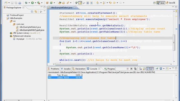Toggle Scroll Lock in Console
Viewport: 180px width, 101px height.
pos(144,69)
